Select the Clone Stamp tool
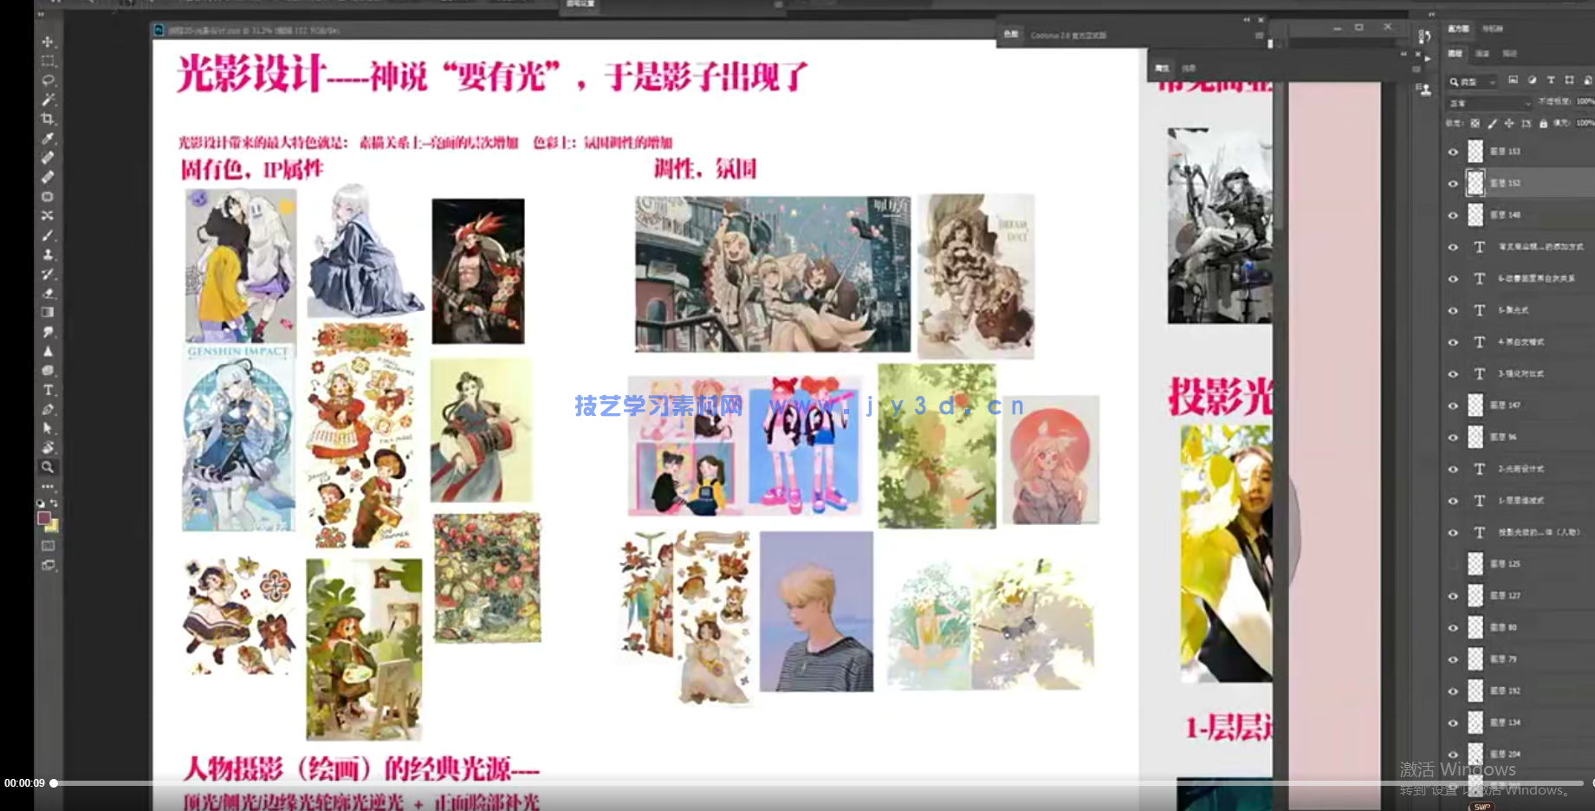This screenshot has width=1595, height=811. [x=48, y=255]
